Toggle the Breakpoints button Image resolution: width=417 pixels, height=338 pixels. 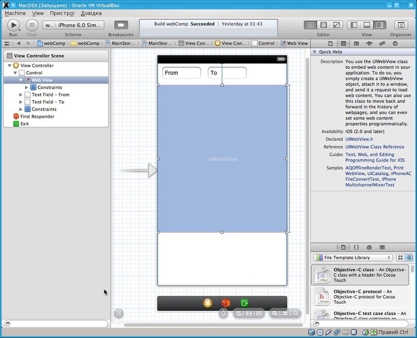(x=121, y=25)
